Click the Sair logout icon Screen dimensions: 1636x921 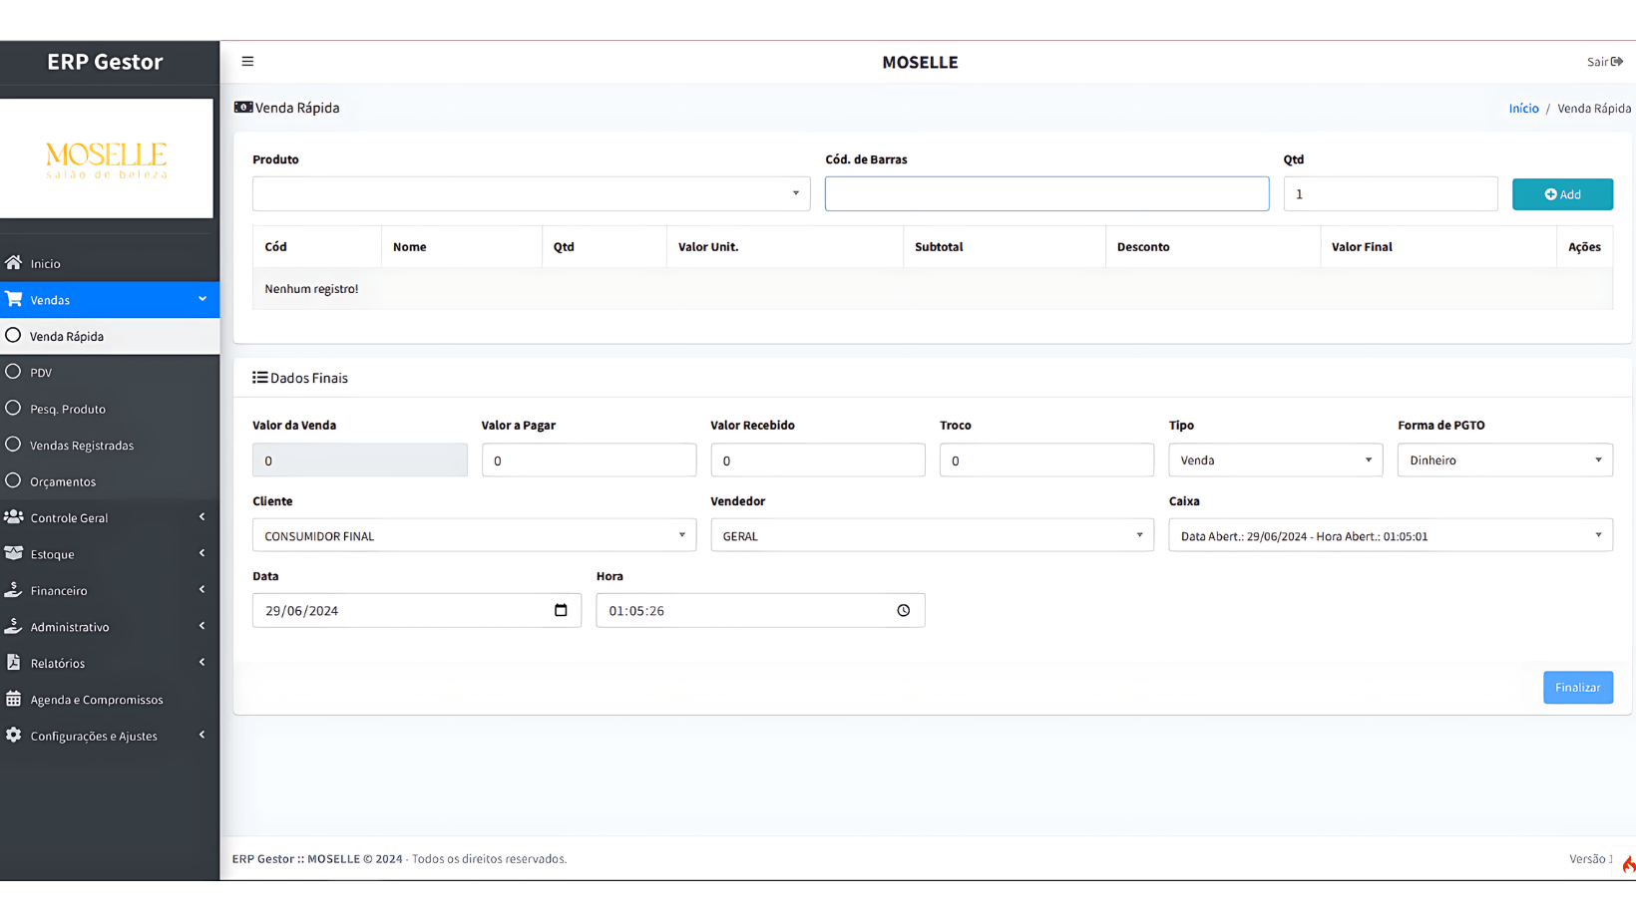1616,62
